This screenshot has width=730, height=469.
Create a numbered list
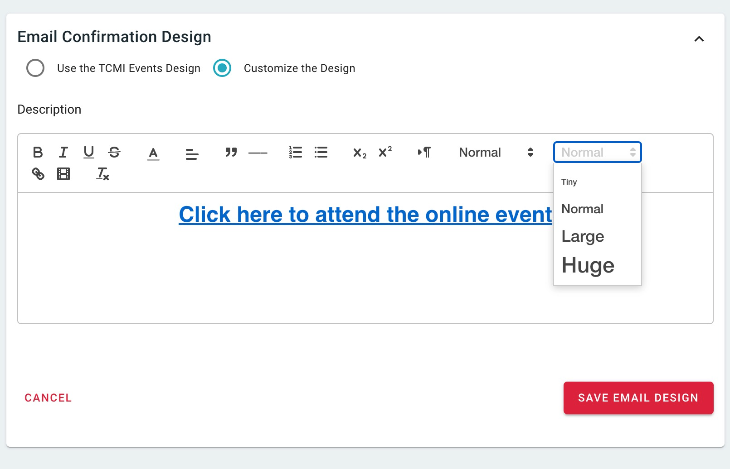295,153
